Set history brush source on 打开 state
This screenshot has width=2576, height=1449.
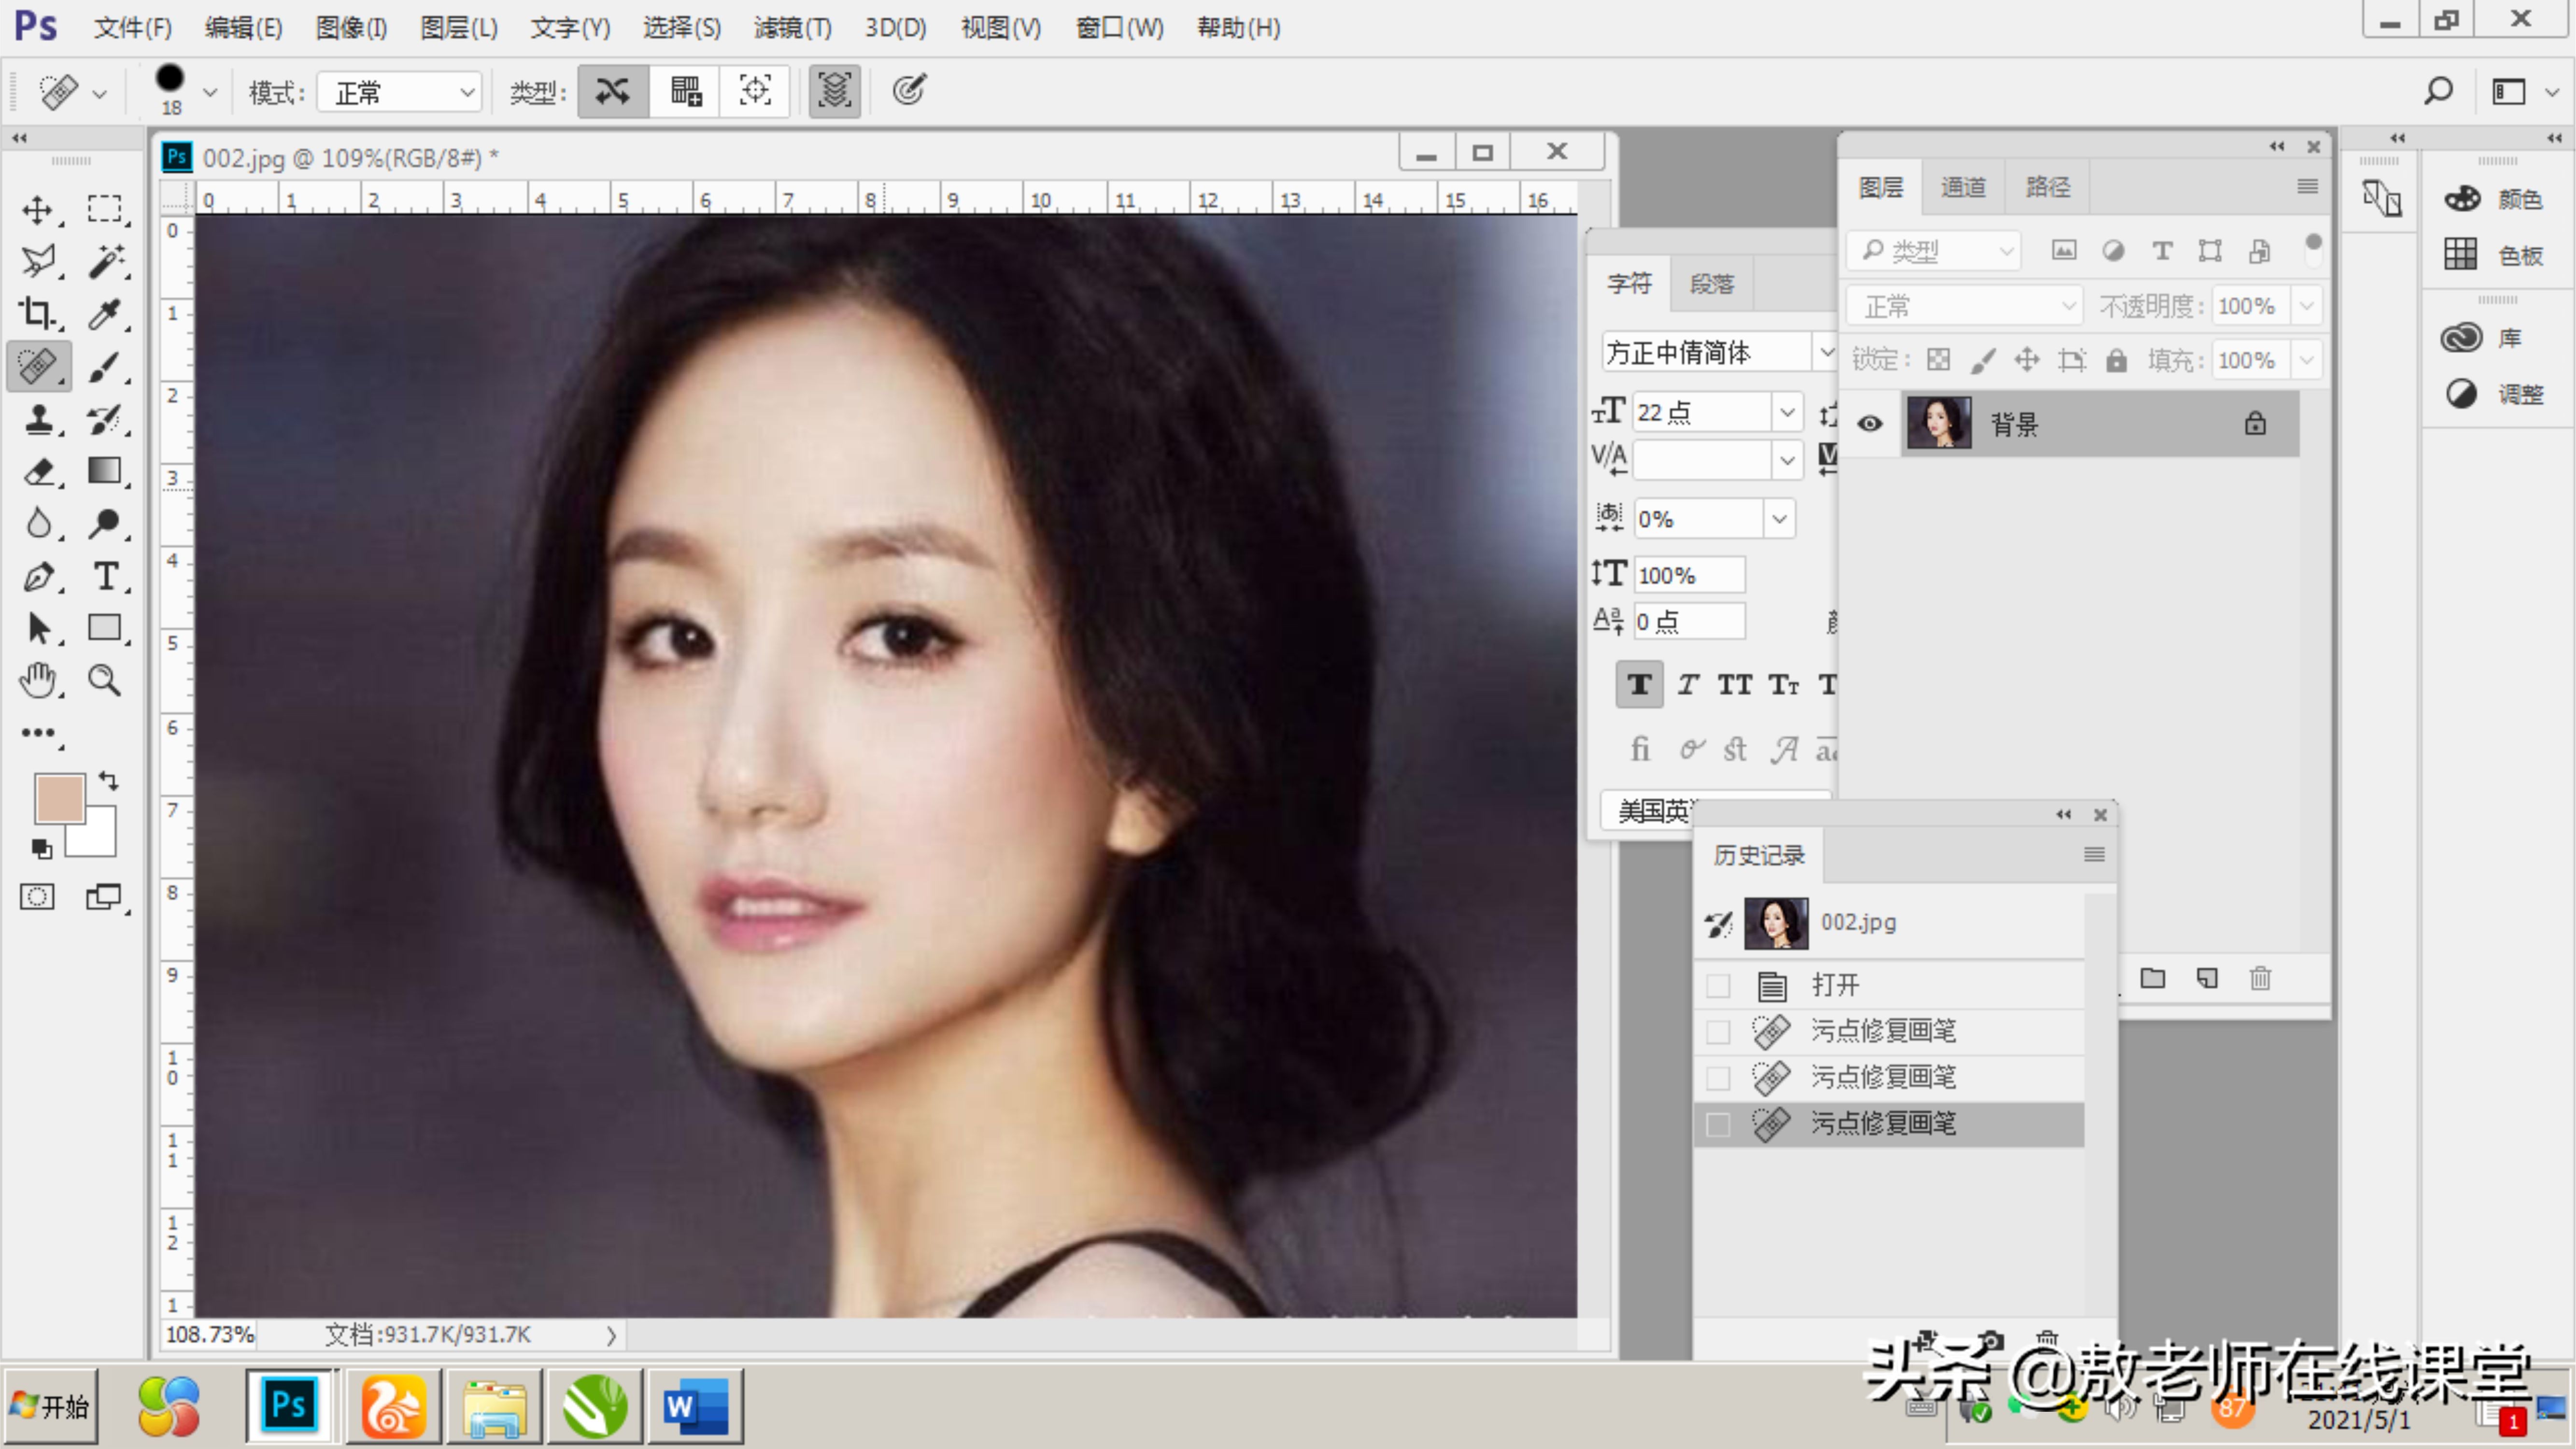tap(1718, 985)
